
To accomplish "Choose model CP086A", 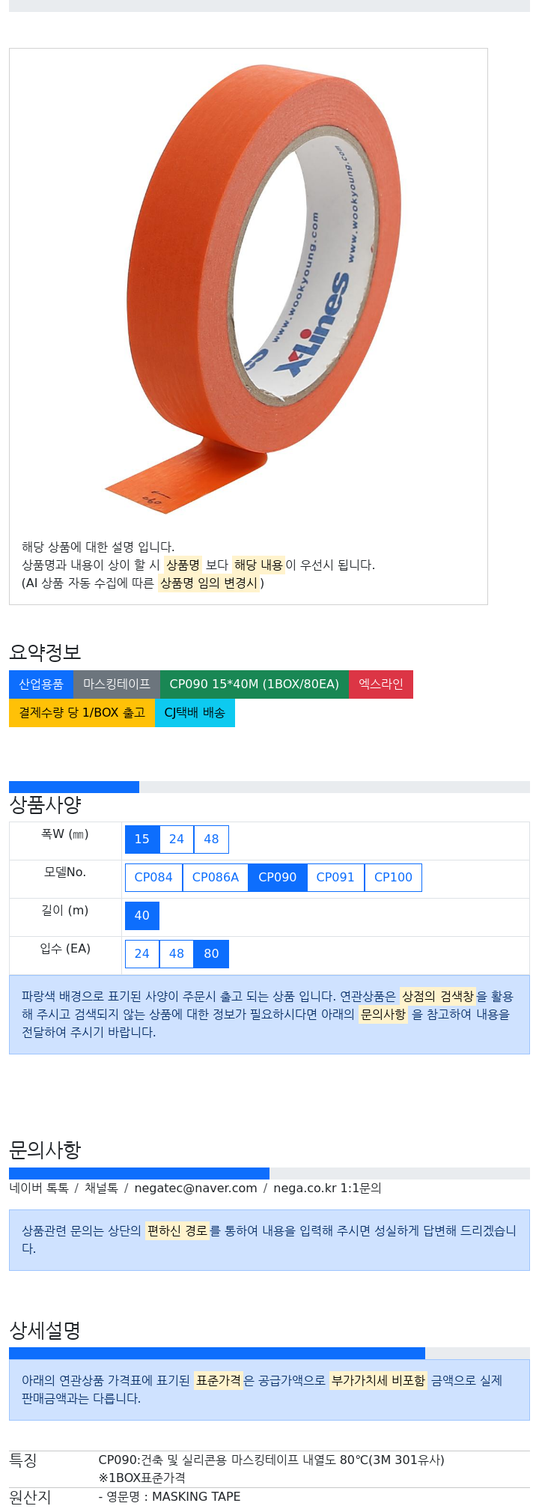I will [216, 878].
